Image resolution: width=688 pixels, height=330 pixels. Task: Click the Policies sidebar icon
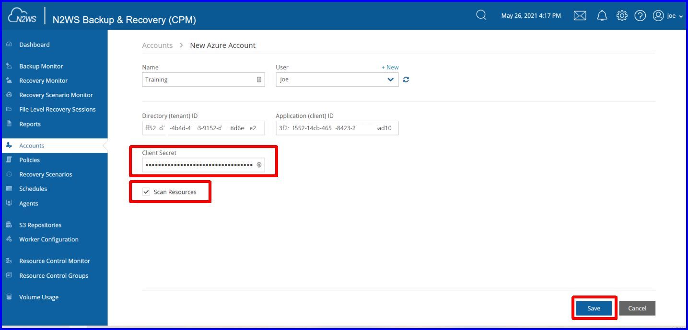point(9,159)
